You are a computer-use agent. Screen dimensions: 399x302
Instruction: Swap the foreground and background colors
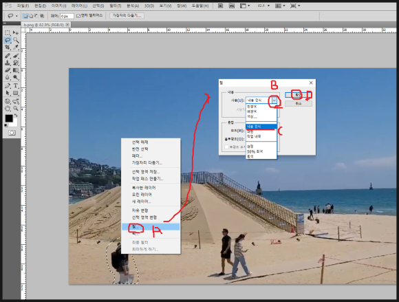(x=16, y=116)
